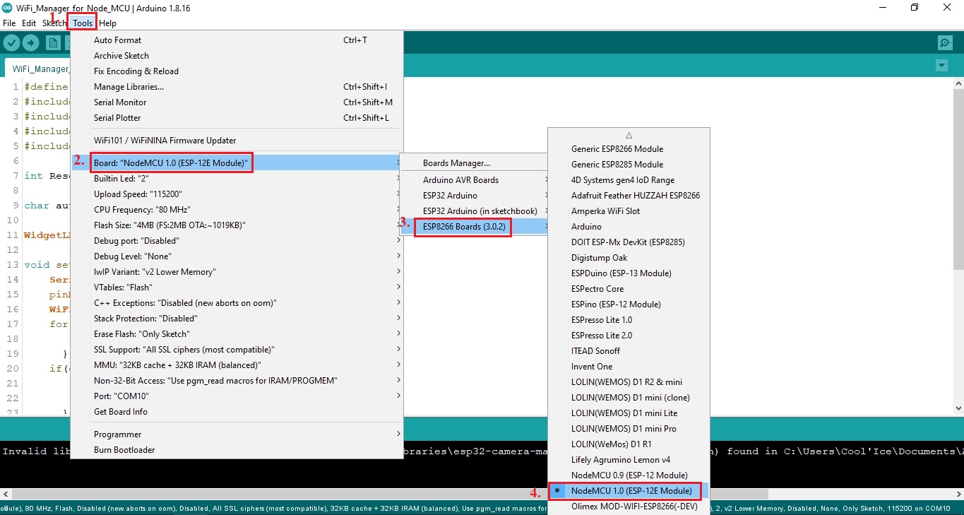The height and width of the screenshot is (515, 964).
Task: Select Olimex MOD-WIFI-ESP8266(-DEV)
Action: (629, 507)
